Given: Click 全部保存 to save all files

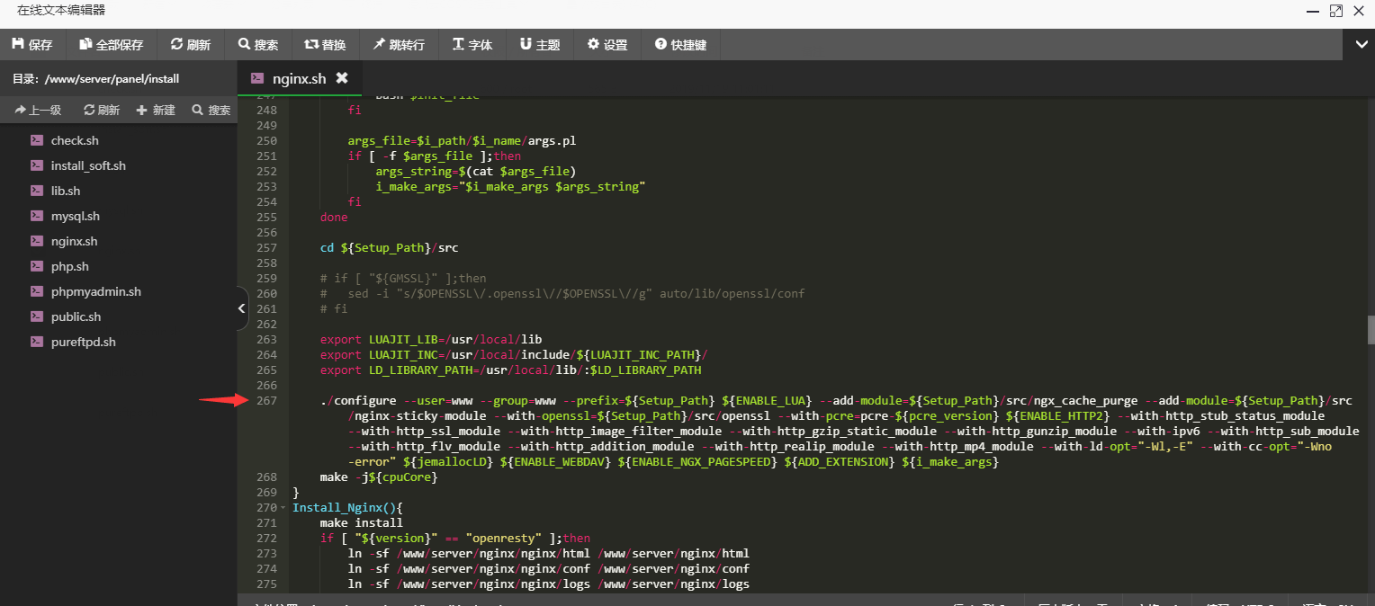Looking at the screenshot, I should point(112,44).
